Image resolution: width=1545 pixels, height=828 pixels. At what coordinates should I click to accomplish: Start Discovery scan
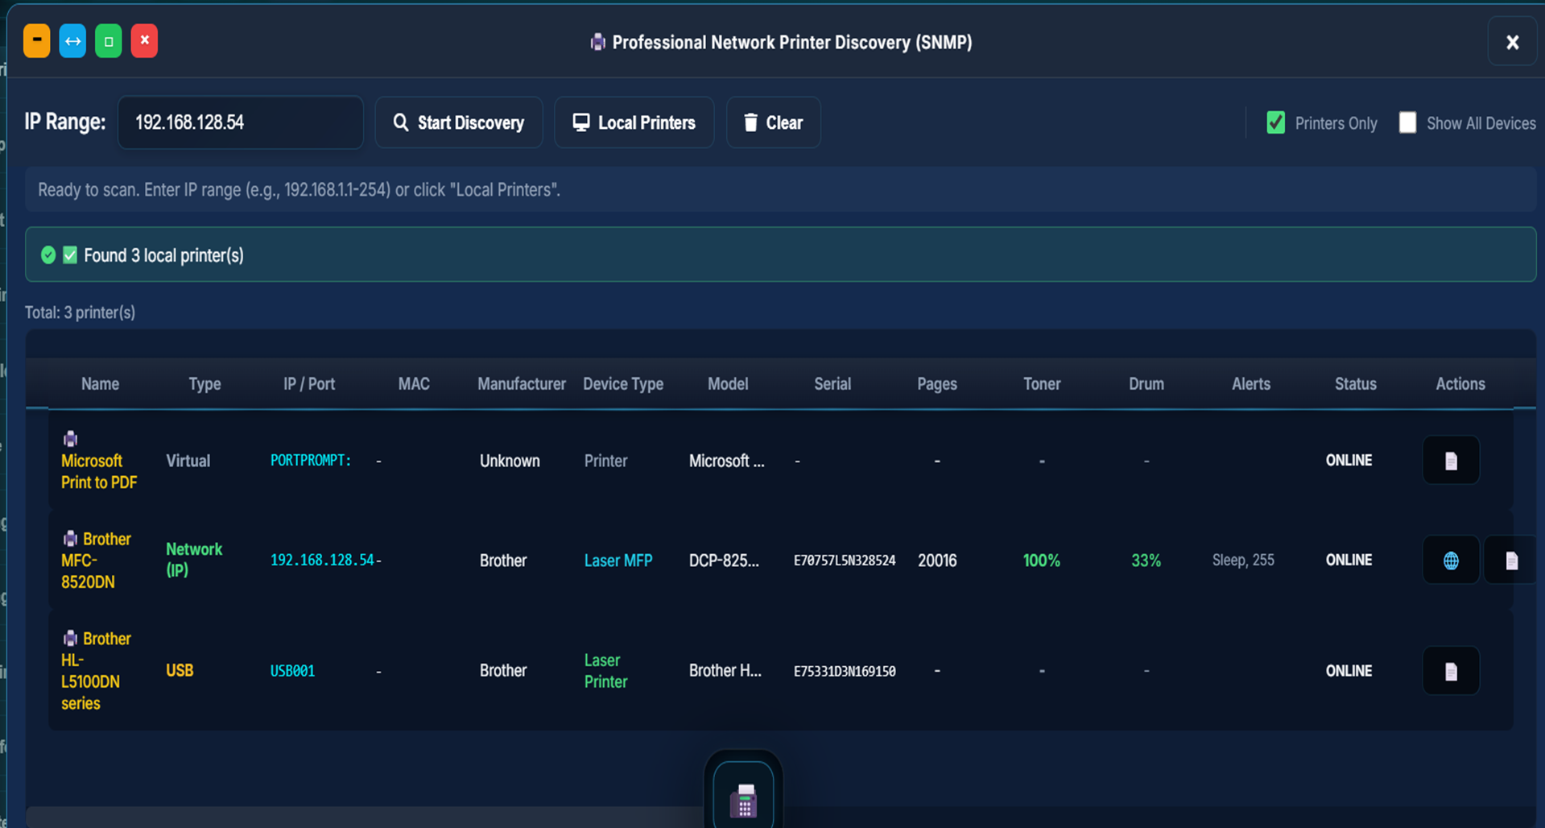click(459, 122)
